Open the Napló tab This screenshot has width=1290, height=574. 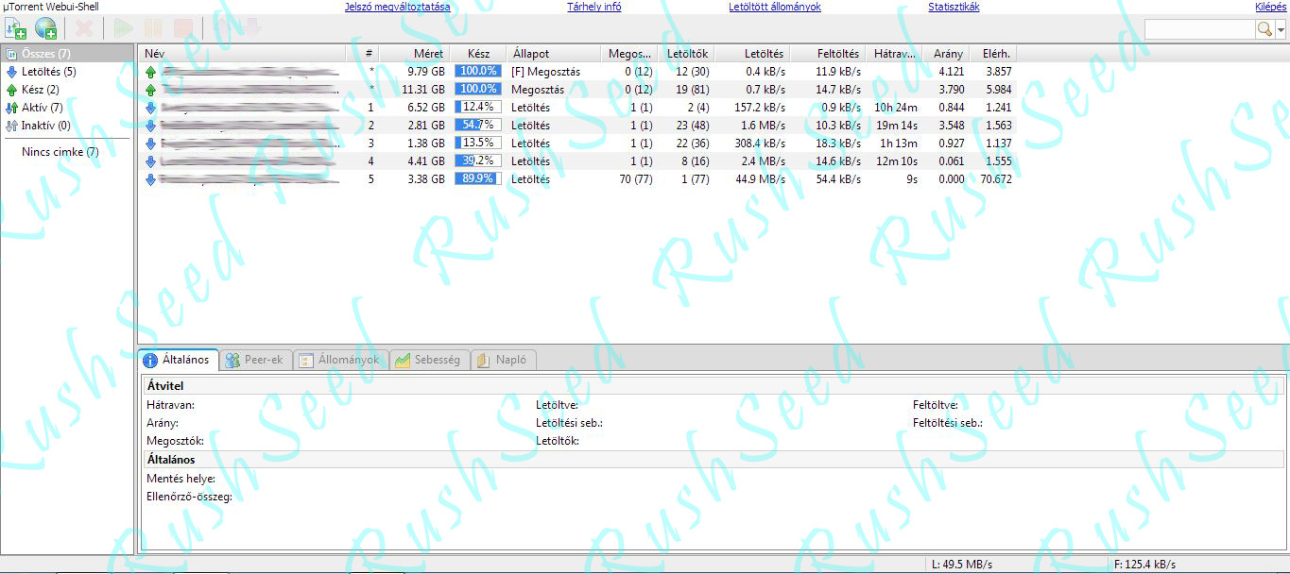503,360
